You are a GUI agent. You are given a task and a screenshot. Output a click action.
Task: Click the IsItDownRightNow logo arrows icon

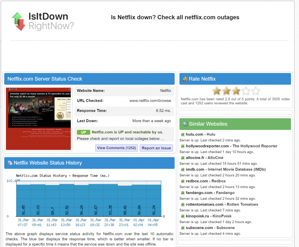18,21
